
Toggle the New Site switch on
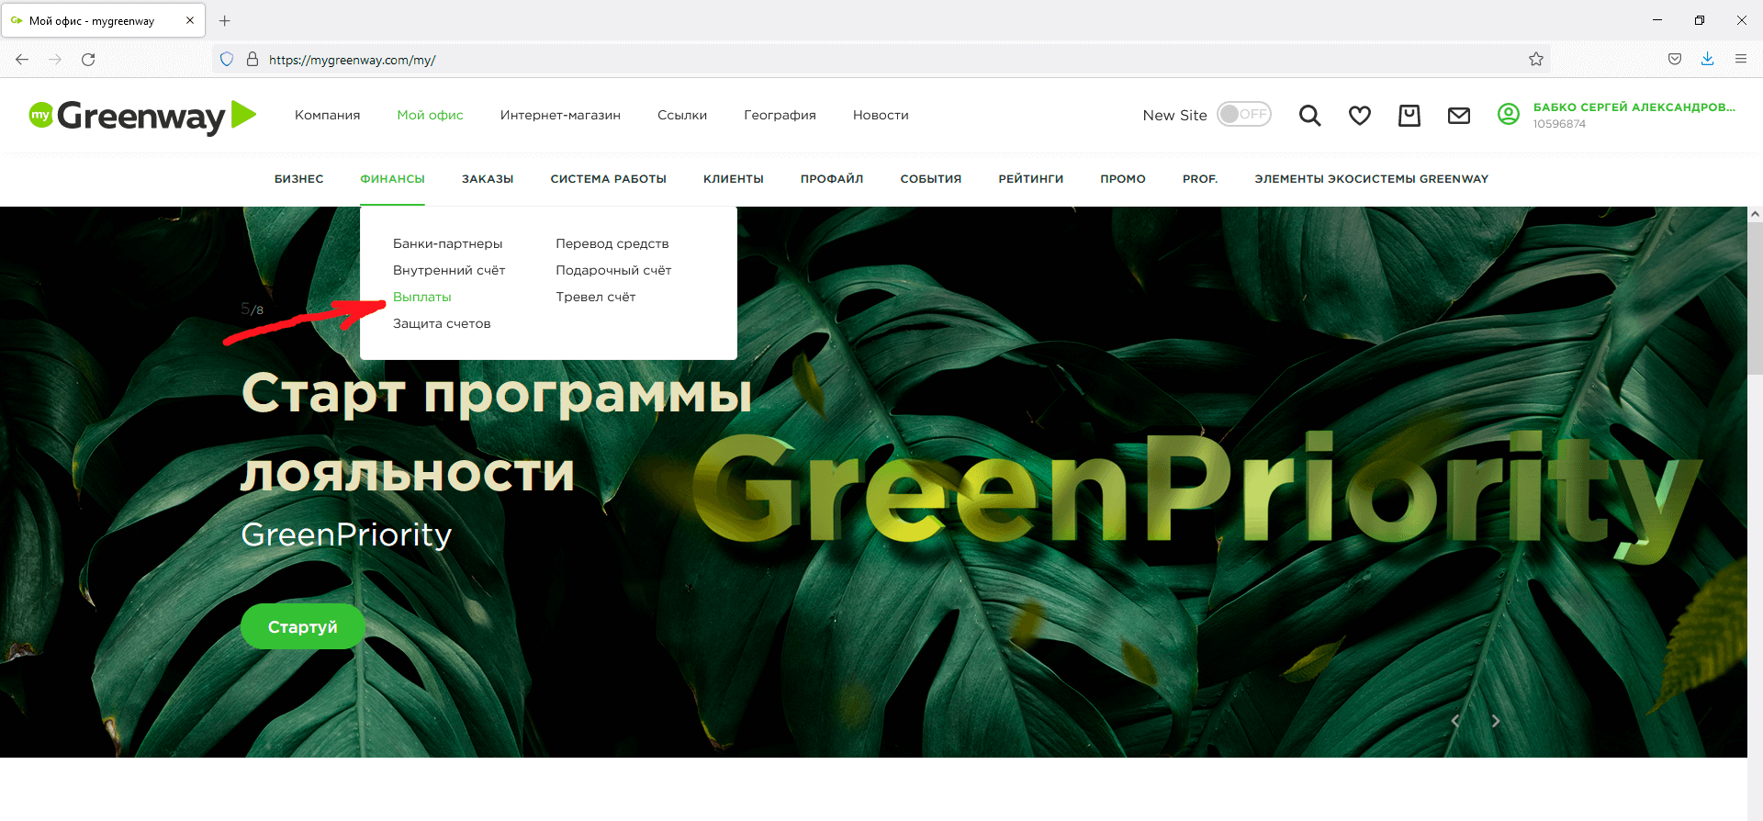pyautogui.click(x=1243, y=115)
